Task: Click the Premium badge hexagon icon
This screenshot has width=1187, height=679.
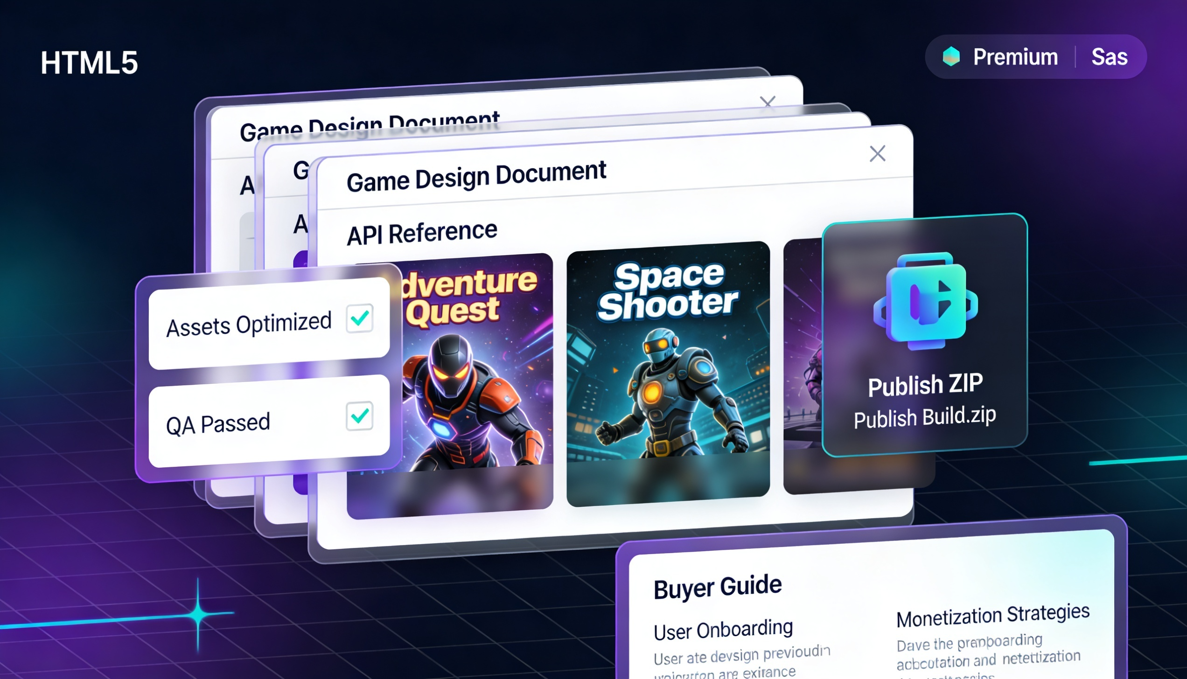Action: pyautogui.click(x=951, y=57)
